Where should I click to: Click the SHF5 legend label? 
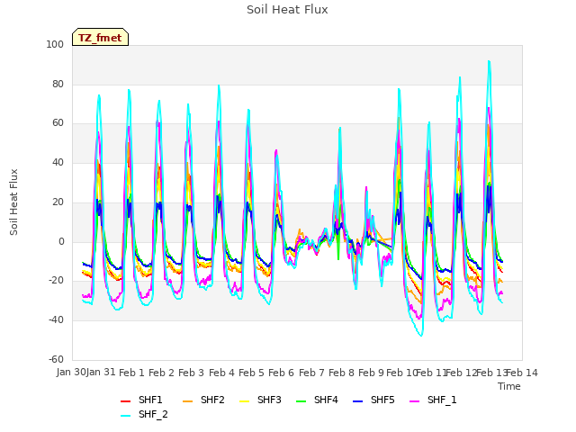click(x=382, y=400)
